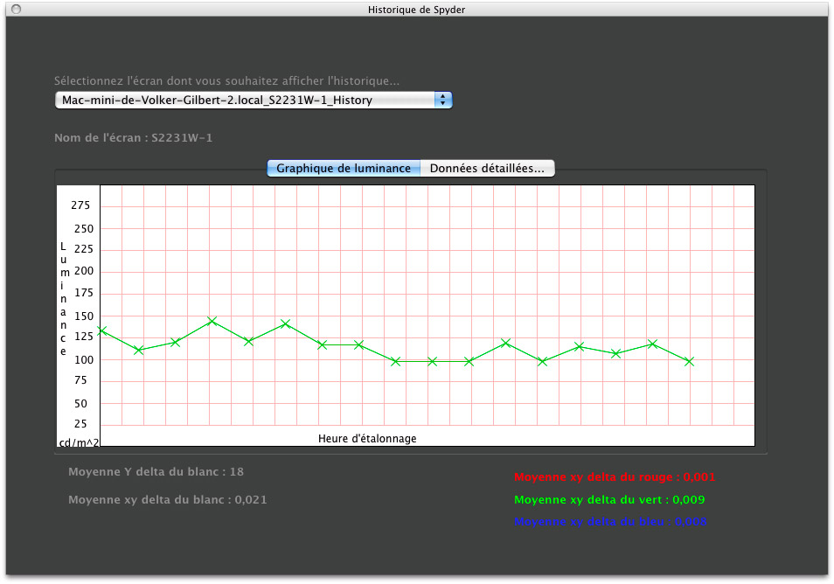This screenshot has width=834, height=584.
Task: Click the 50 luminance axis value
Action: tap(80, 404)
